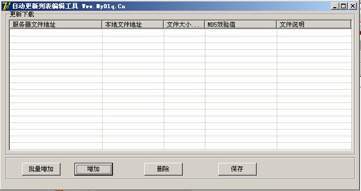Click the MD5效验值 column header
Viewport: 361px width, 191px height.
click(241, 25)
